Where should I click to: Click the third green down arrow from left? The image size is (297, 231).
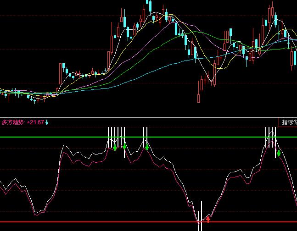[x=147, y=147]
